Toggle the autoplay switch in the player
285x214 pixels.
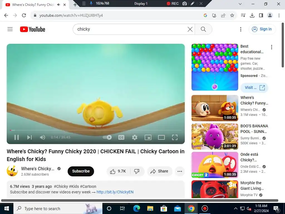point(107,137)
